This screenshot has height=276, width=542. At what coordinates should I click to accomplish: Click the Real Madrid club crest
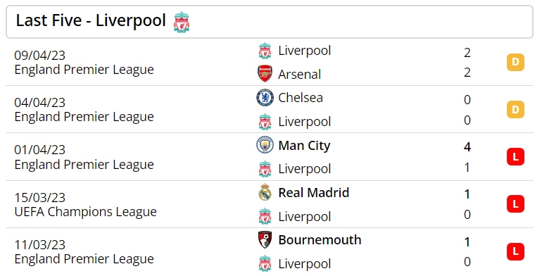pyautogui.click(x=265, y=192)
